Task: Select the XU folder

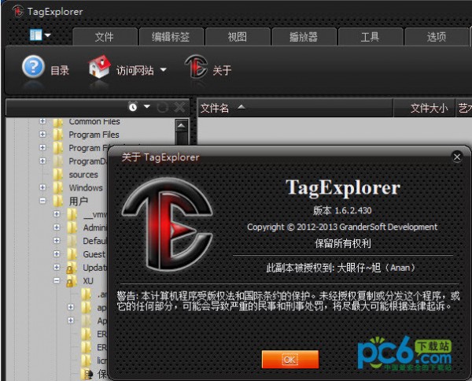Action: (x=88, y=281)
